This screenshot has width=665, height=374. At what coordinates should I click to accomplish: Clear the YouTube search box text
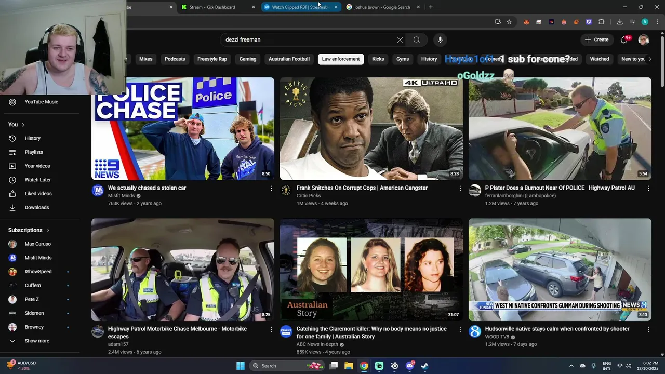point(400,40)
